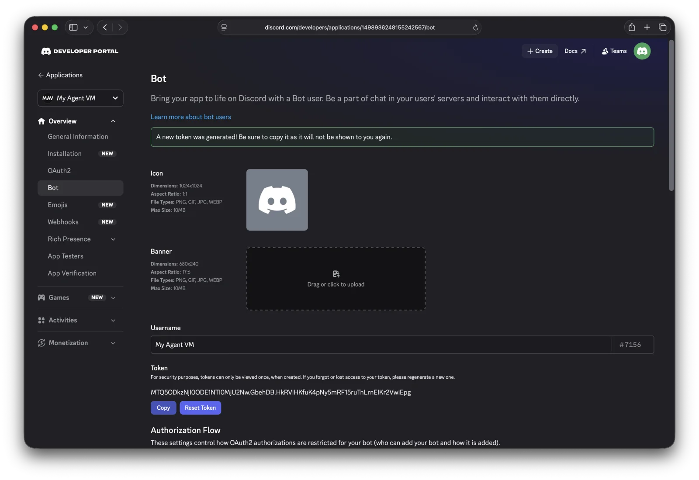The image size is (699, 480).
Task: Click the banner drag-or-click upload area
Action: pyautogui.click(x=336, y=279)
